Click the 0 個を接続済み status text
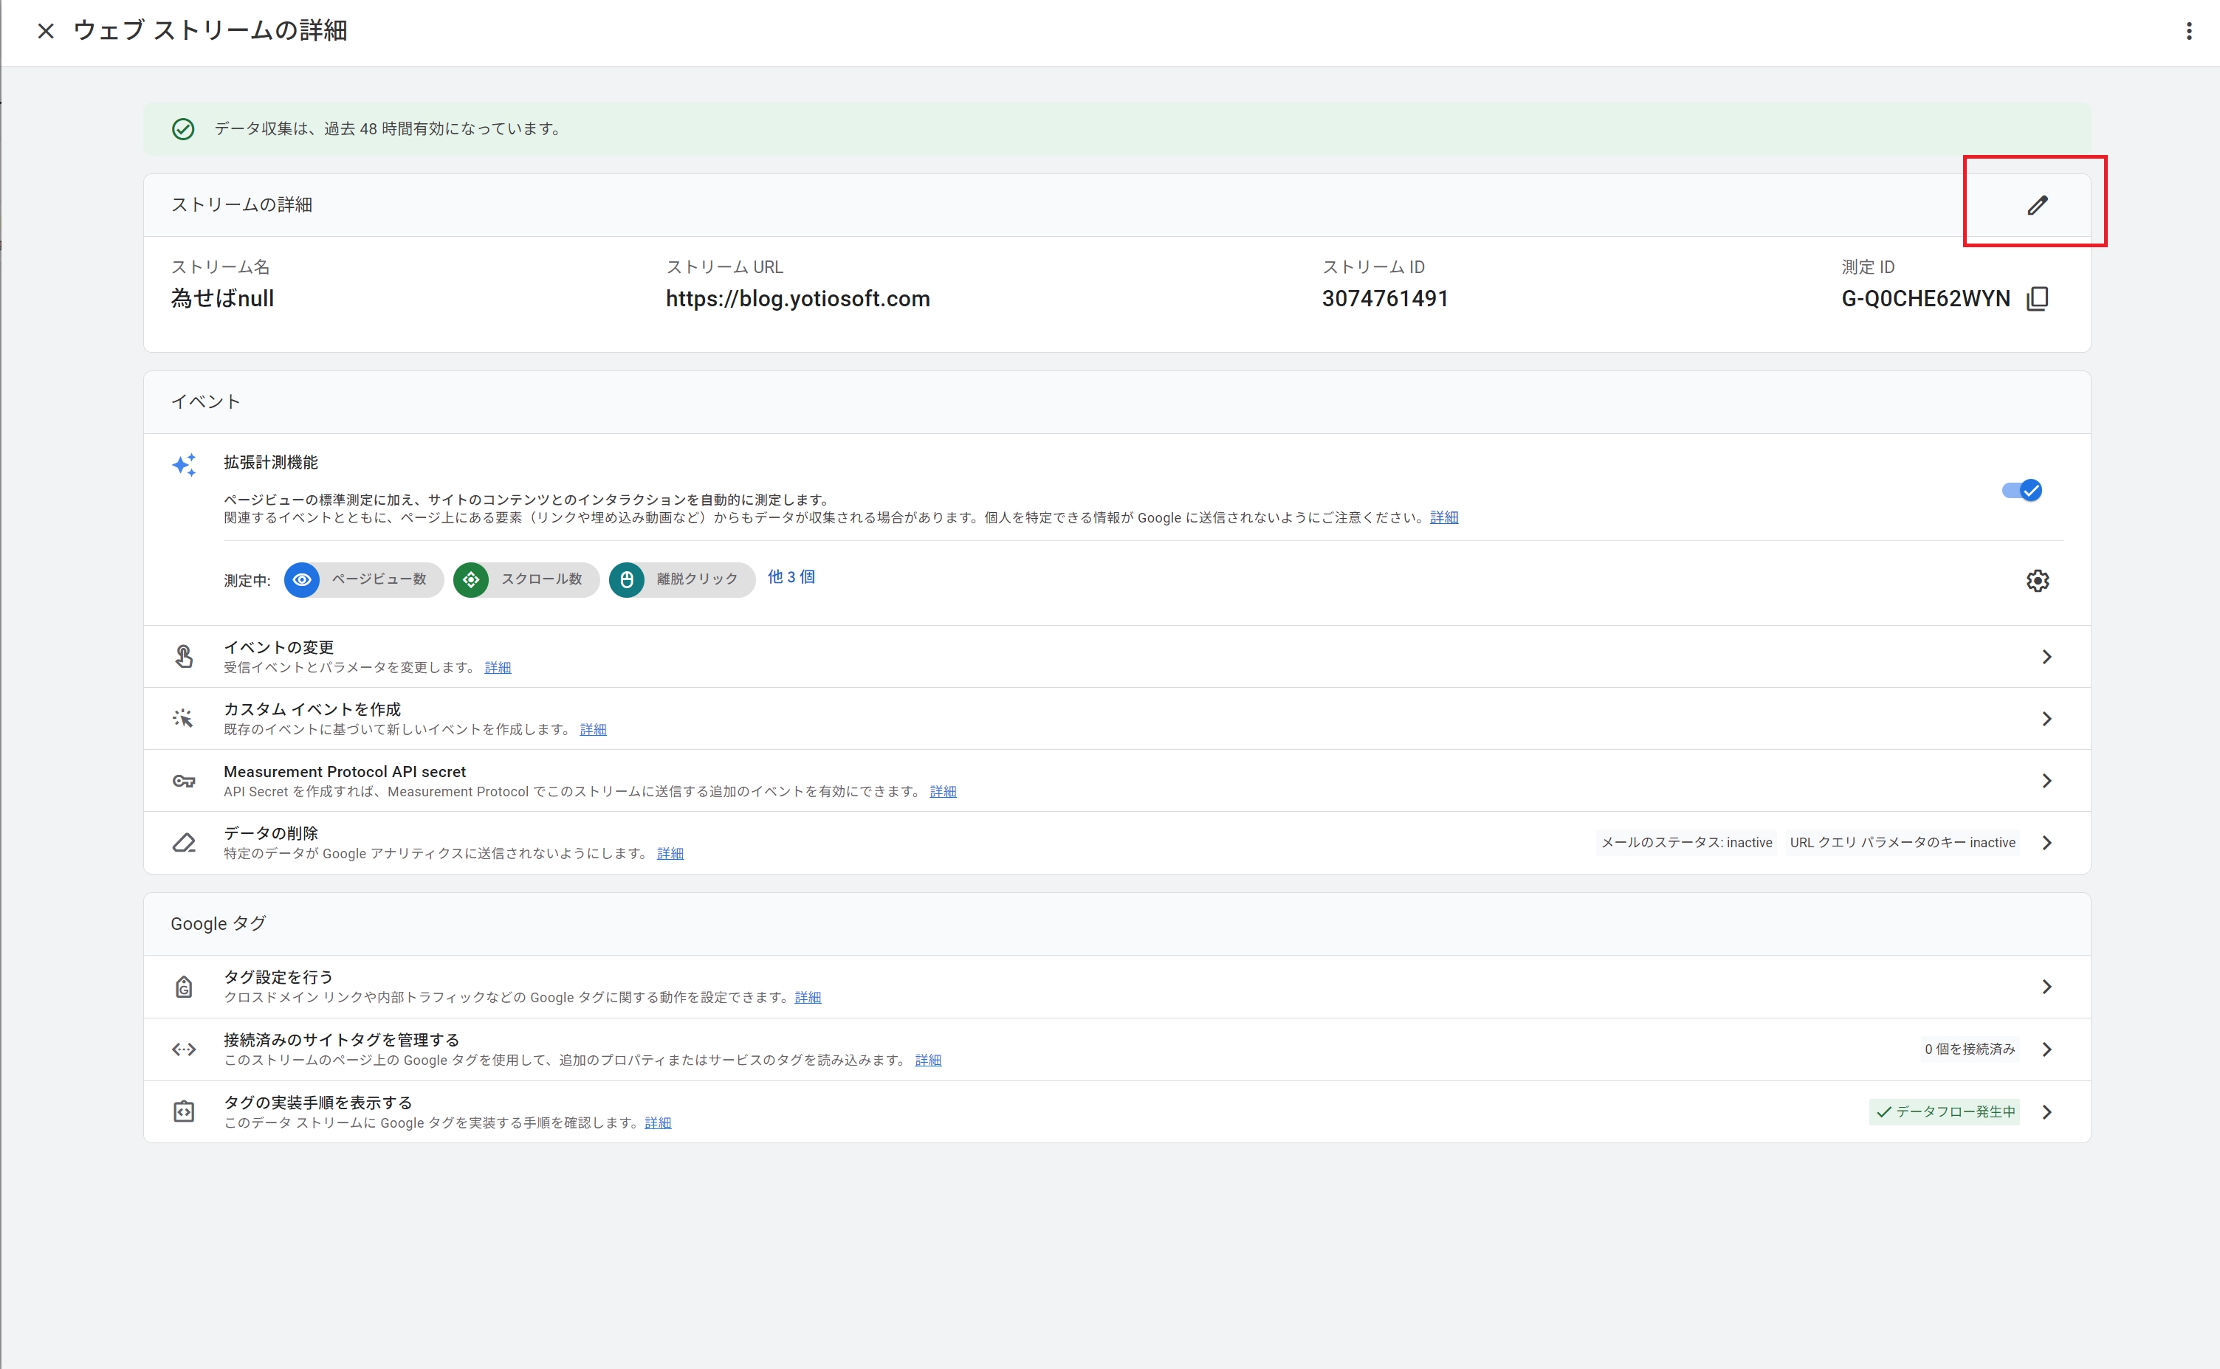This screenshot has width=2220, height=1369. tap(1969, 1049)
